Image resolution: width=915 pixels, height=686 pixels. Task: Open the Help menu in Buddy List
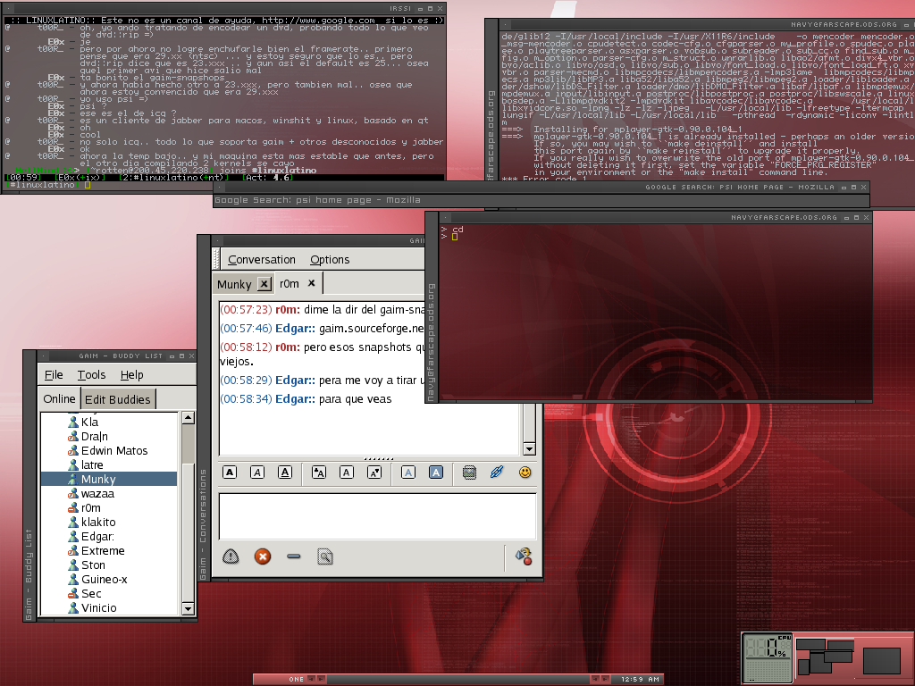[132, 375]
